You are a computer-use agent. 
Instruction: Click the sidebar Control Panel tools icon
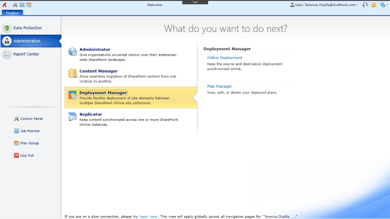[17, 119]
